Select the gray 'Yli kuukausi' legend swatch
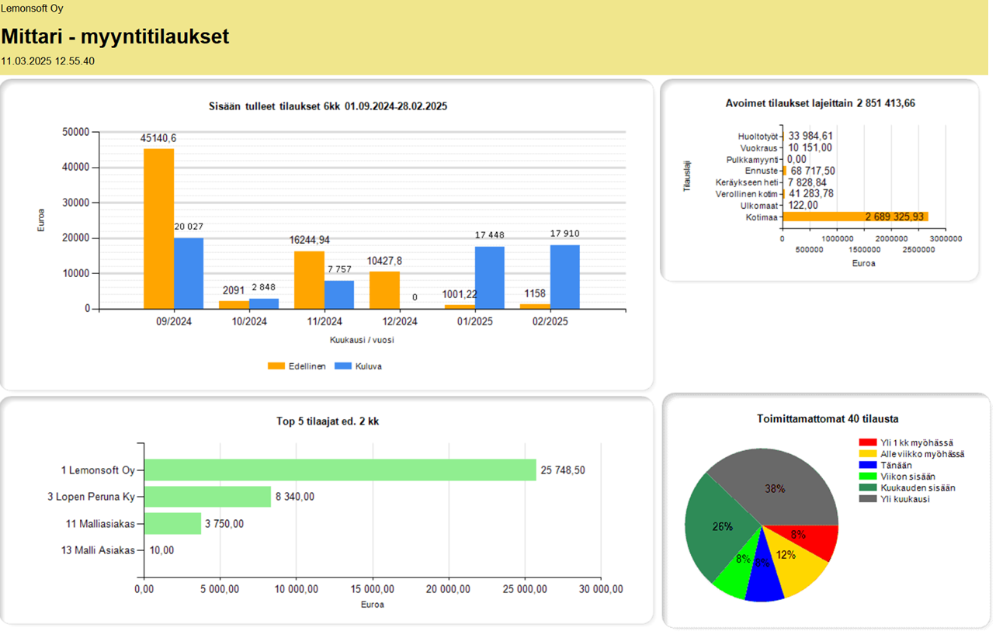The width and height of the screenshot is (1003, 638). coord(867,499)
